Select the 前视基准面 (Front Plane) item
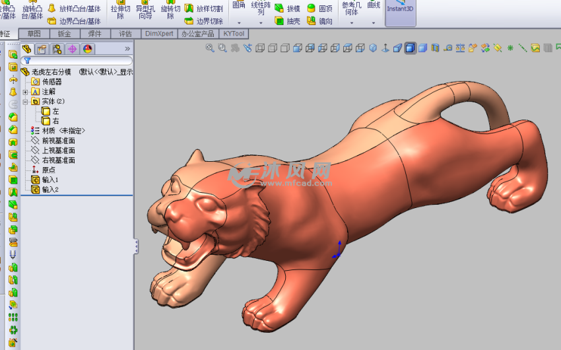 [x=58, y=141]
